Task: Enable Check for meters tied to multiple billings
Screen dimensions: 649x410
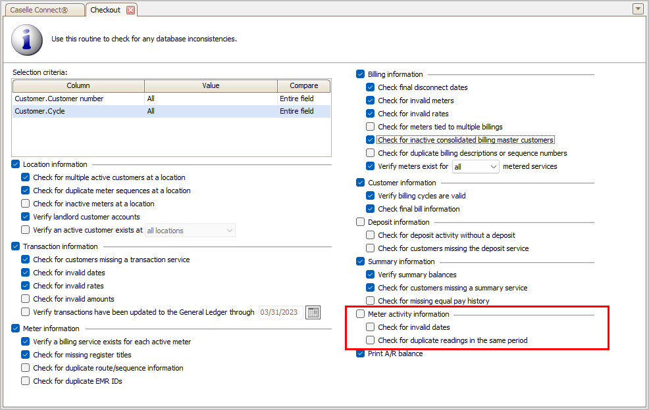Action: pyautogui.click(x=371, y=127)
